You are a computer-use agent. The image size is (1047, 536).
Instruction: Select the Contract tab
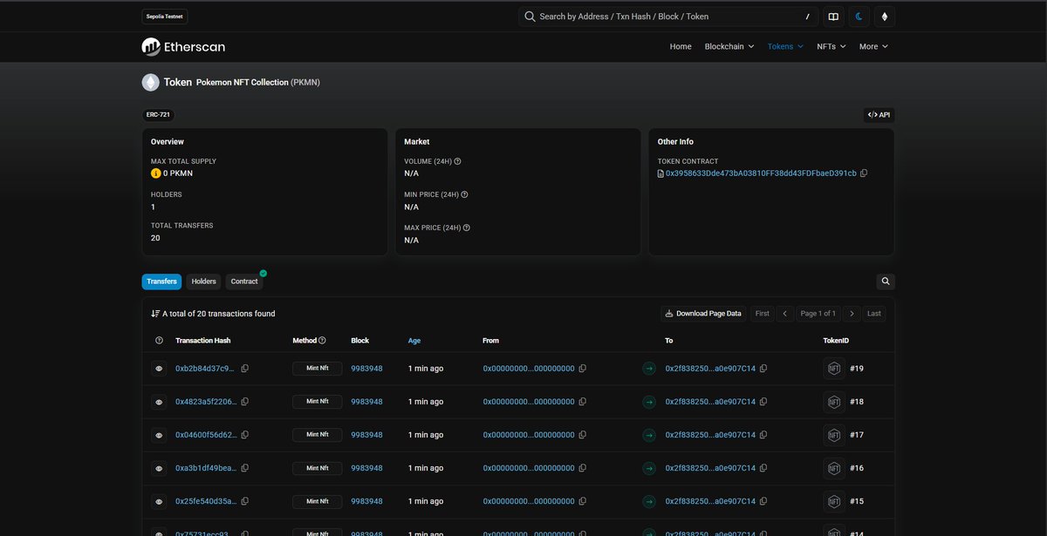pyautogui.click(x=244, y=282)
